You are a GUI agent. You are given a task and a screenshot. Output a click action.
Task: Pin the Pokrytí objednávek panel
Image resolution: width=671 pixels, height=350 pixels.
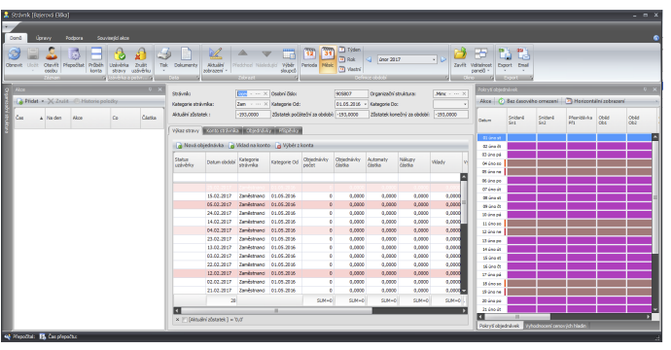pyautogui.click(x=646, y=89)
